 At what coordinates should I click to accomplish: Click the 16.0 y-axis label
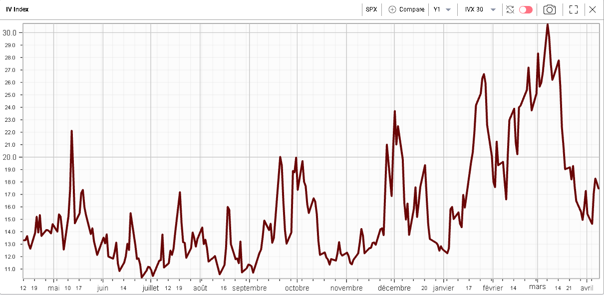pos(10,207)
